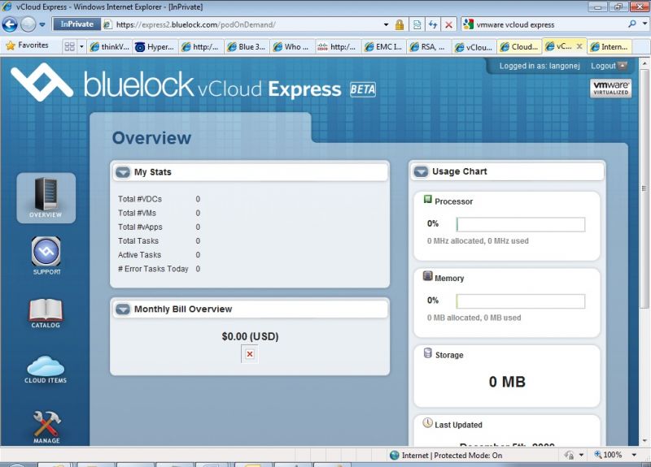Click the $0.00 (USD) bill amount
This screenshot has width=651, height=467.
click(250, 336)
